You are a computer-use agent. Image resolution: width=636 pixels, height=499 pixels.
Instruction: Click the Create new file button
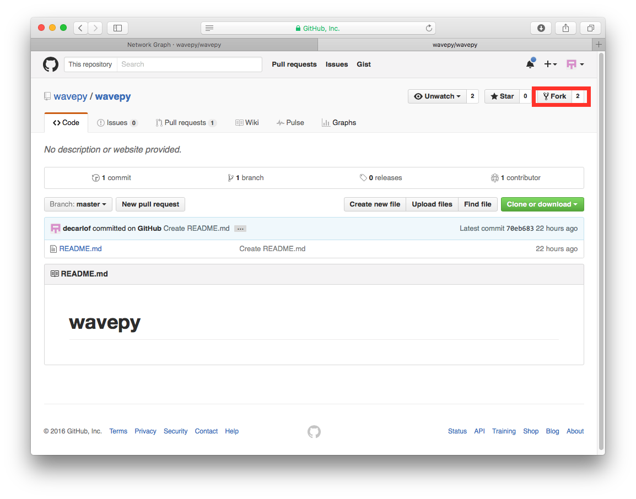[375, 204]
